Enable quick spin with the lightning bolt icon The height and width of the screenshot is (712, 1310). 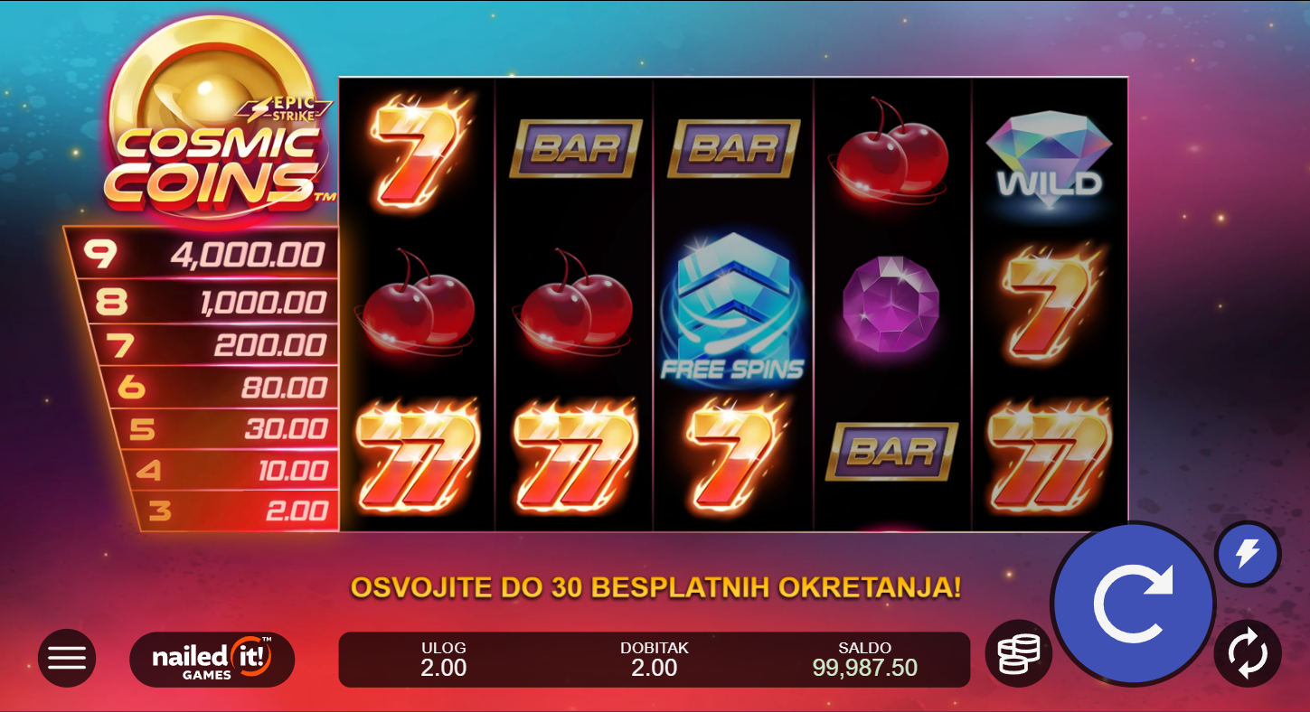(x=1248, y=554)
